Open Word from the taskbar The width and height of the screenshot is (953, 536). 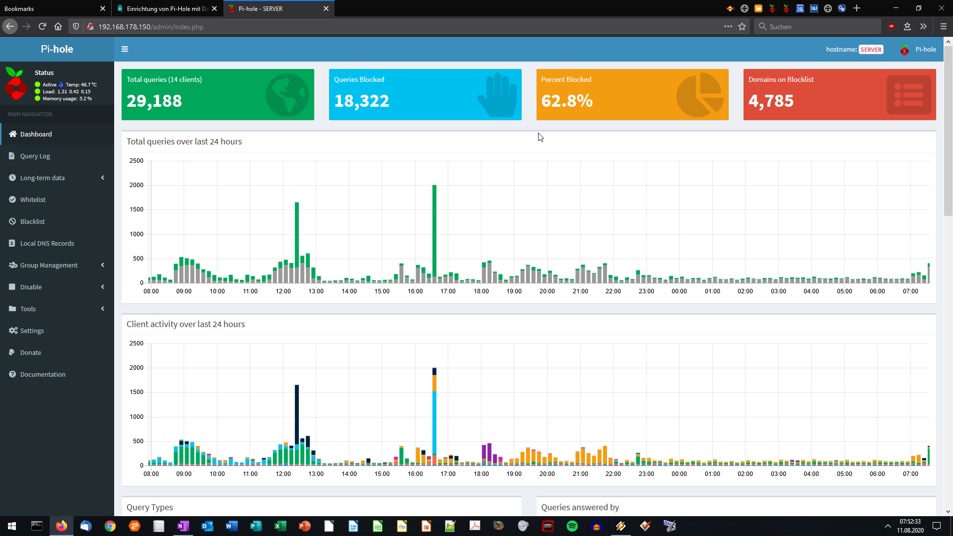point(232,526)
